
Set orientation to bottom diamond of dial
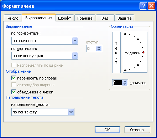coord(125,70)
